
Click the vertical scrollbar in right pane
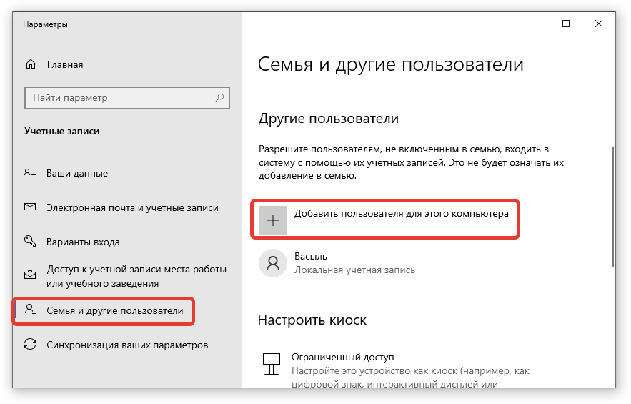[x=612, y=206]
